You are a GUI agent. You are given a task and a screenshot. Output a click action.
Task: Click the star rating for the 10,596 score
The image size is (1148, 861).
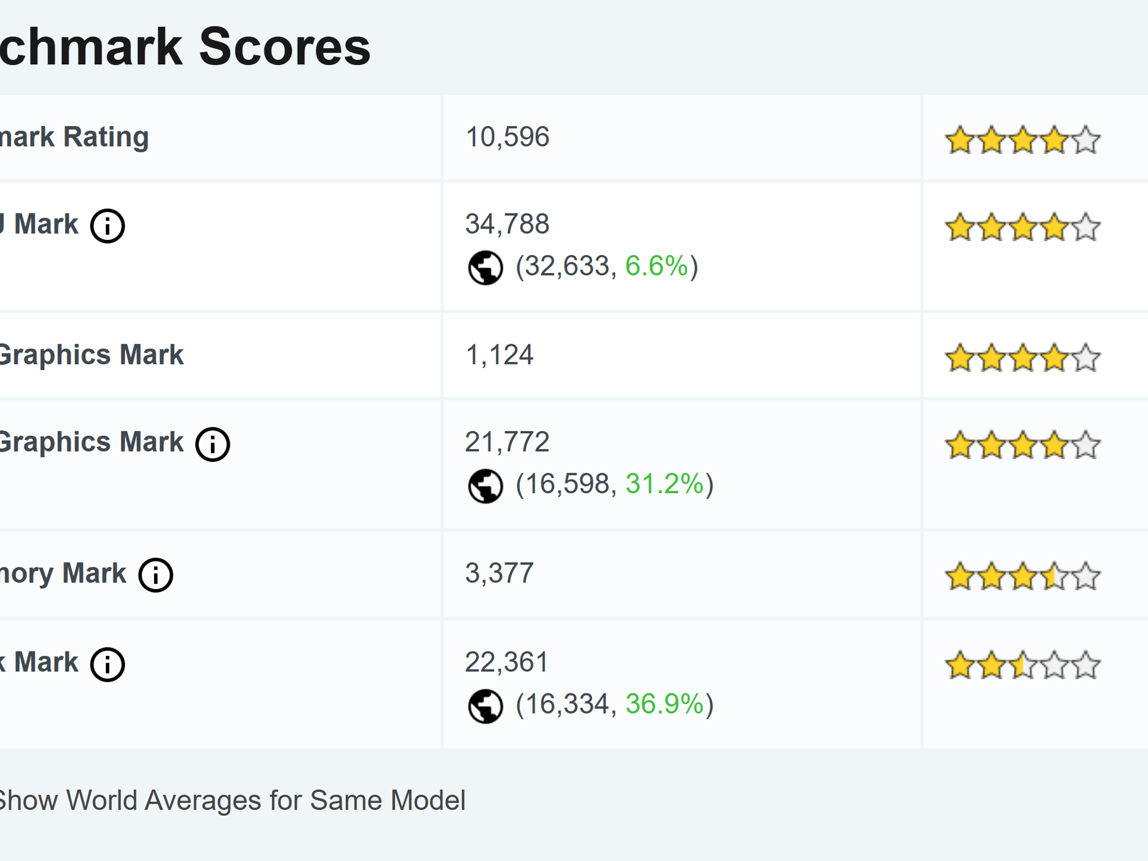(x=1023, y=140)
